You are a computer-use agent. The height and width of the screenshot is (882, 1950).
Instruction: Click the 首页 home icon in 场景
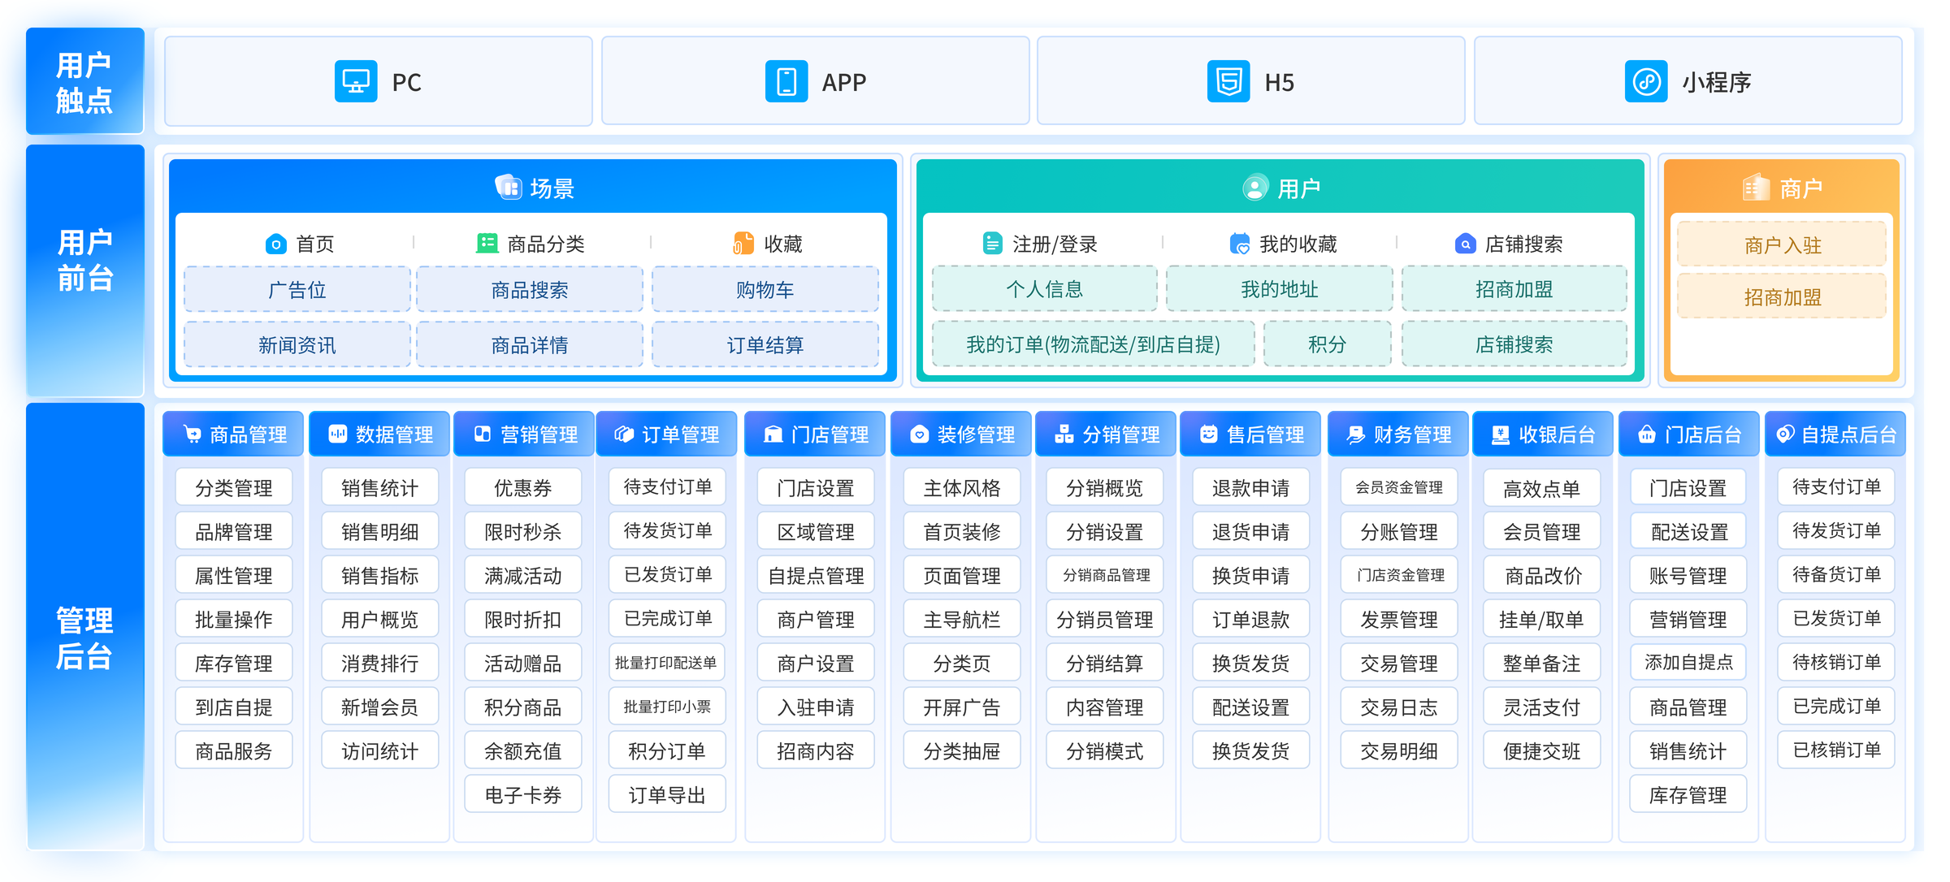pyautogui.click(x=275, y=243)
